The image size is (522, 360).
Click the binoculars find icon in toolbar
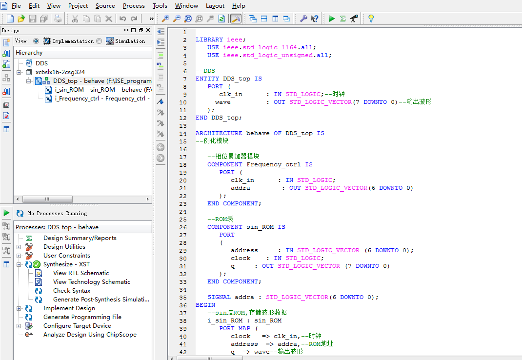tap(354, 19)
